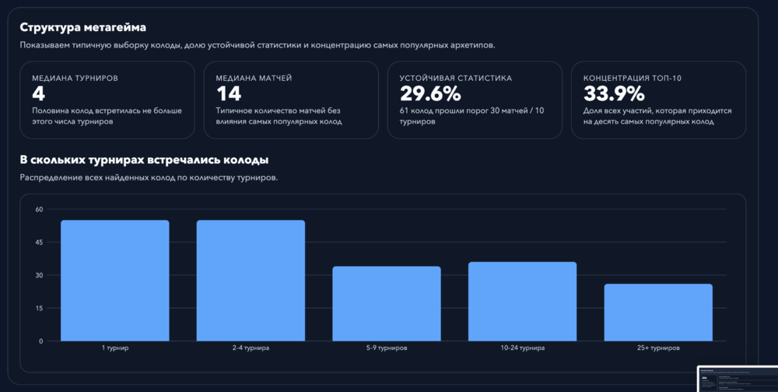The width and height of the screenshot is (778, 392).
Task: Click the '1 турнир' bar in chart
Action: [114, 280]
